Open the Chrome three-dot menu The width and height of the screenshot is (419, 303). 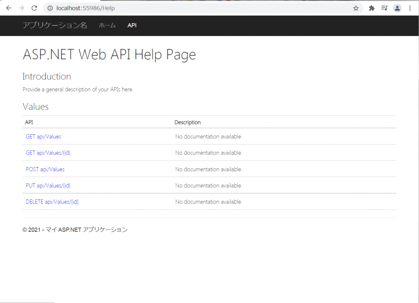tap(410, 8)
